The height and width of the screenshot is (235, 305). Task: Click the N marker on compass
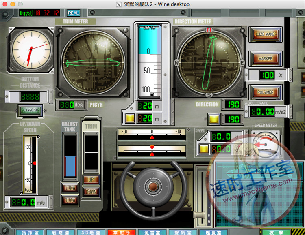click(x=209, y=30)
